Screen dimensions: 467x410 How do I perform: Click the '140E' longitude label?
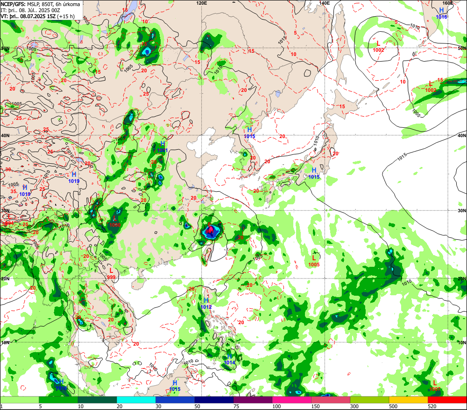coord(325,3)
